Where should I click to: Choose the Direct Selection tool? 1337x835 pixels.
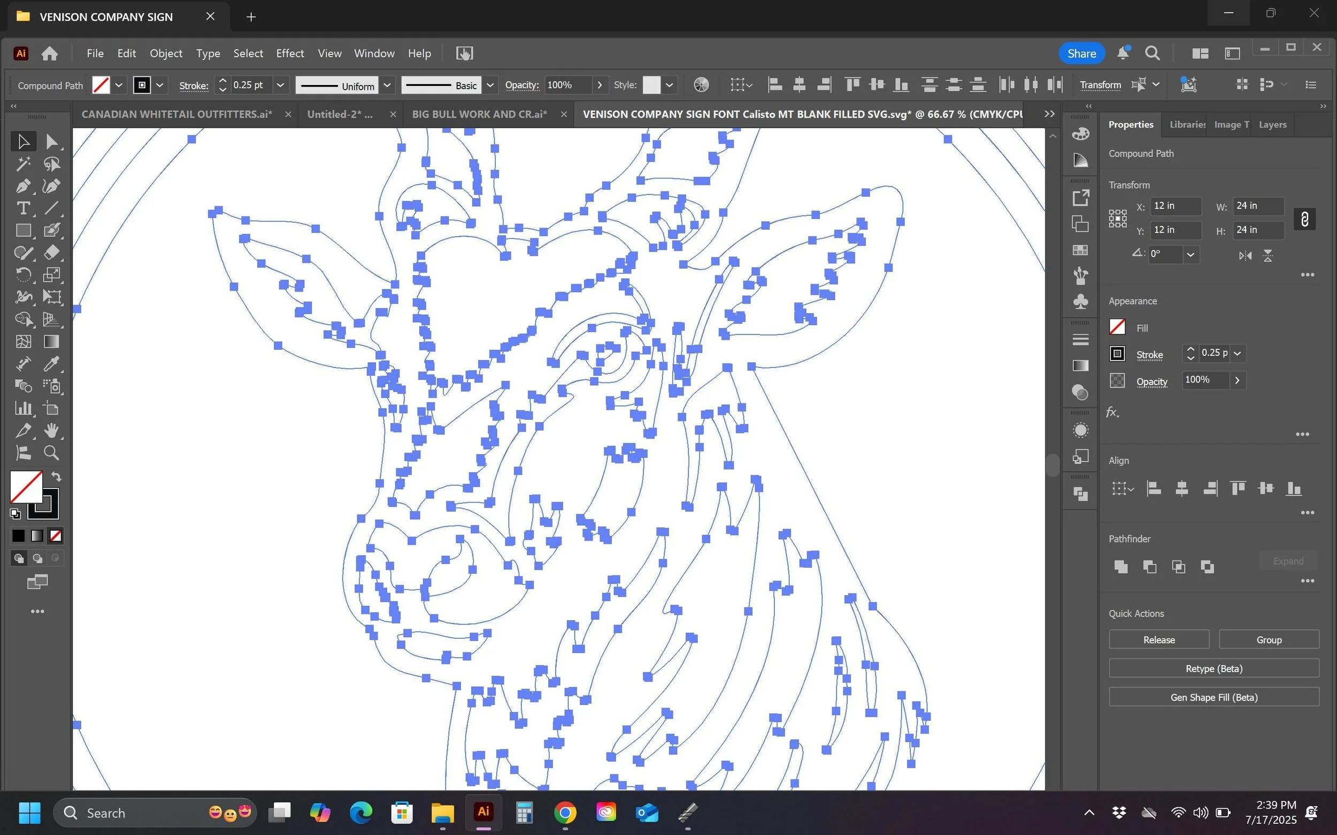[51, 142]
